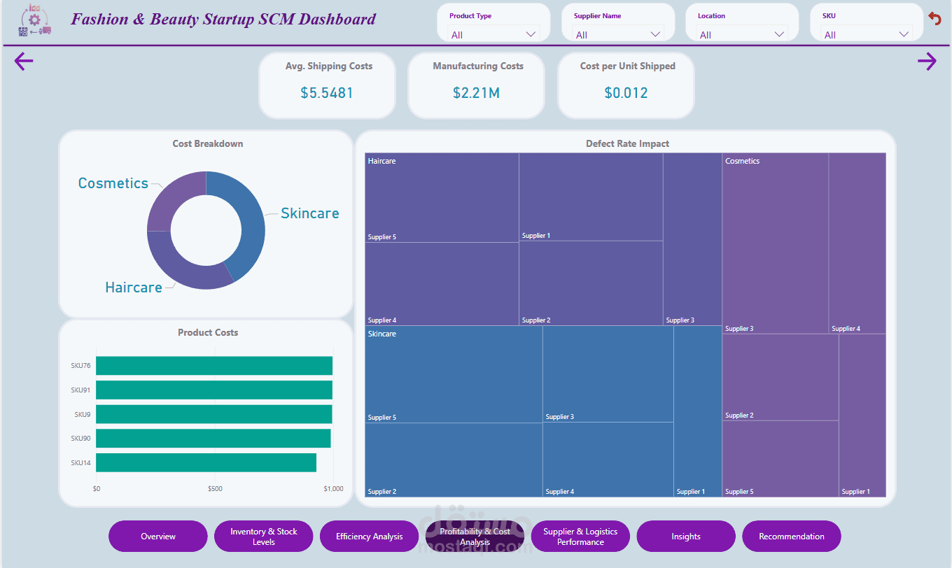Select Skincare Supplier 1 treemap tile
Viewport: 952px width, 568px height.
[x=698, y=411]
